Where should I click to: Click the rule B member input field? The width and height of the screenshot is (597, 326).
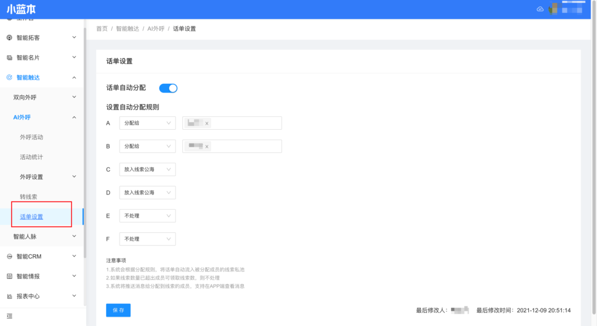(x=245, y=147)
